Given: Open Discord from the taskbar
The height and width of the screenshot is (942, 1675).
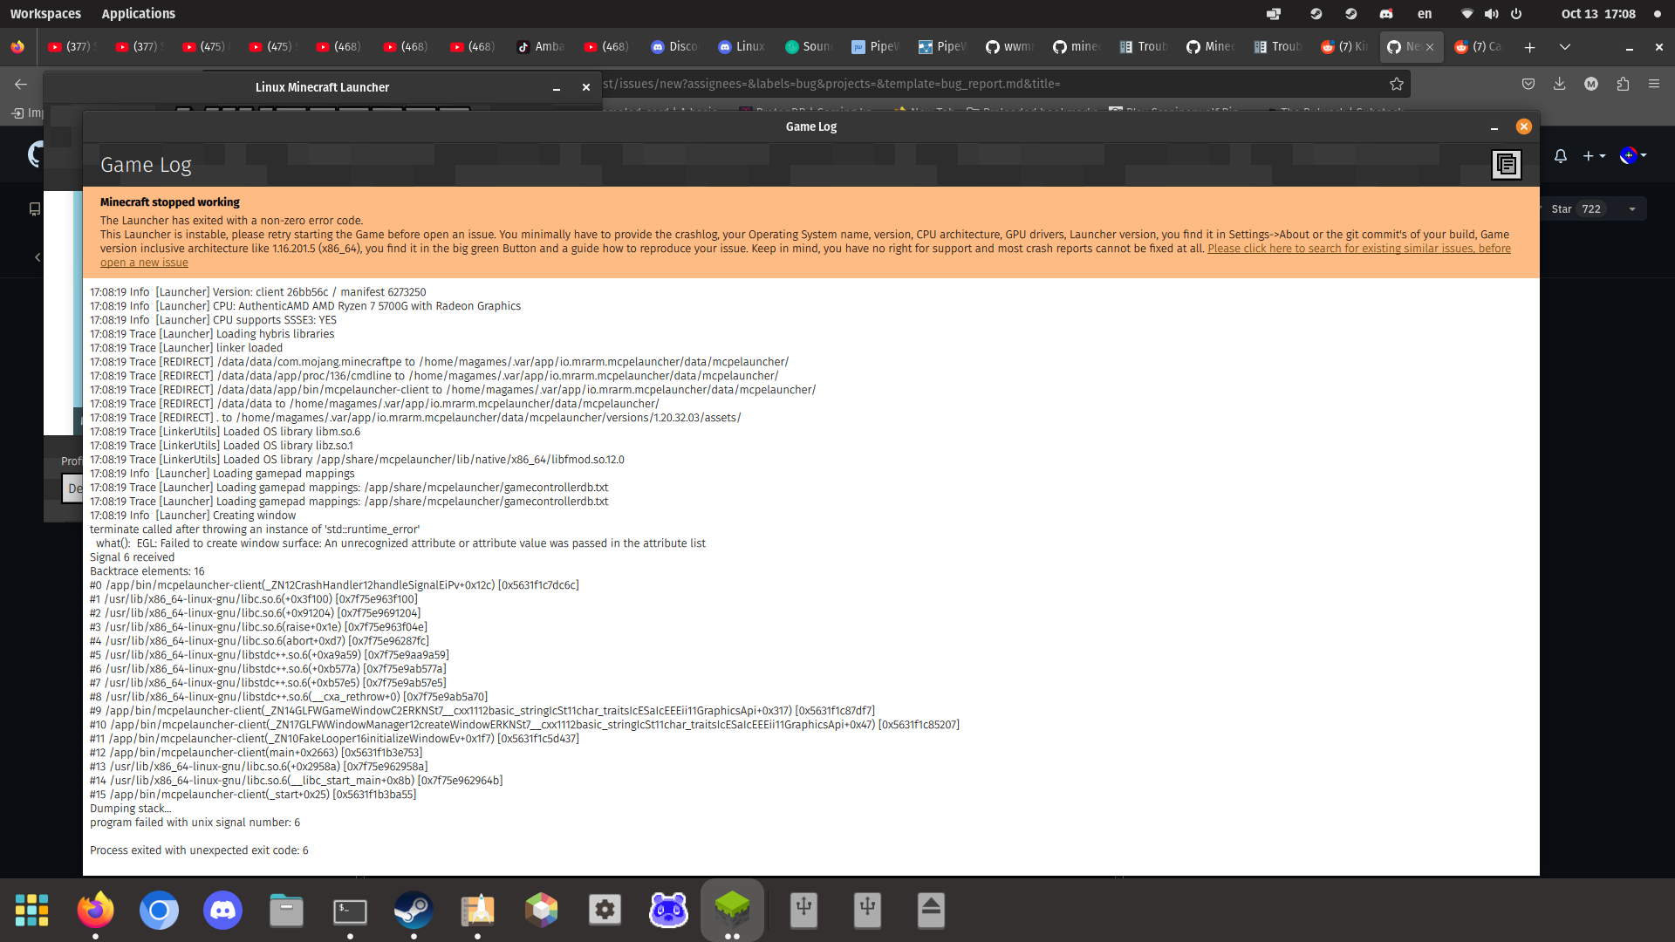Looking at the screenshot, I should pyautogui.click(x=222, y=910).
